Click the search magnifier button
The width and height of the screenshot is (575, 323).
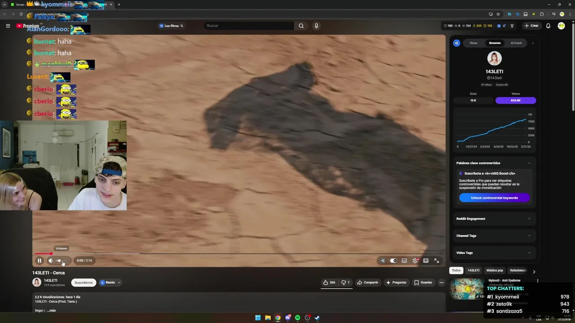pyautogui.click(x=301, y=26)
